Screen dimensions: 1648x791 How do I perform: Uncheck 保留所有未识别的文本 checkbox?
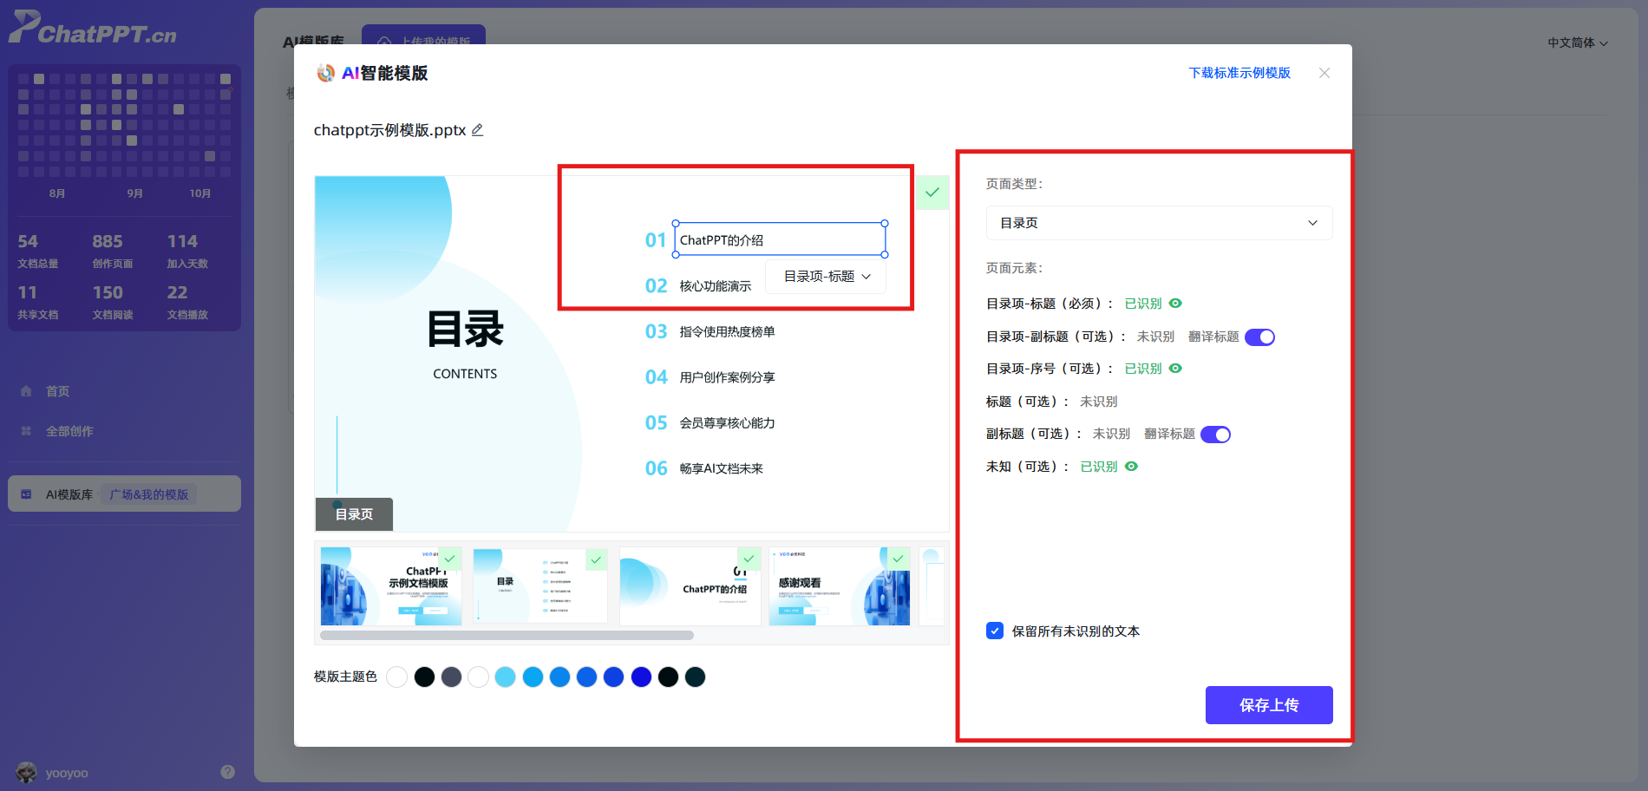point(995,631)
